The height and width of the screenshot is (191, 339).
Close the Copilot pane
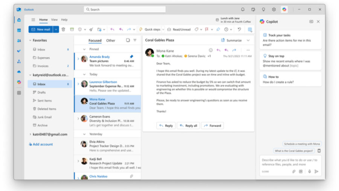(318, 21)
